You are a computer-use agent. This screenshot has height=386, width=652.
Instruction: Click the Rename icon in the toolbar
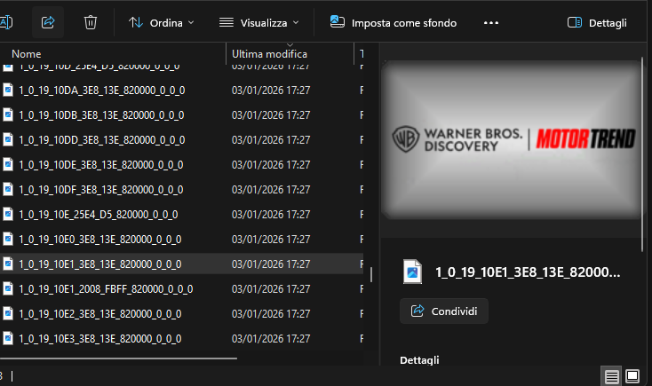coord(6,22)
